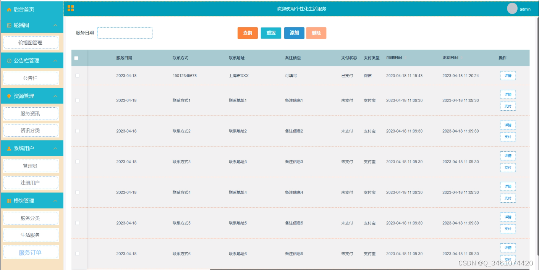Click the 删除 button
This screenshot has width=539, height=270.
pyautogui.click(x=316, y=33)
